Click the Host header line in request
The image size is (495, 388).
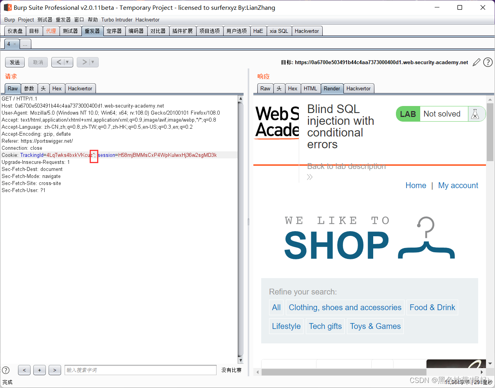click(x=83, y=106)
